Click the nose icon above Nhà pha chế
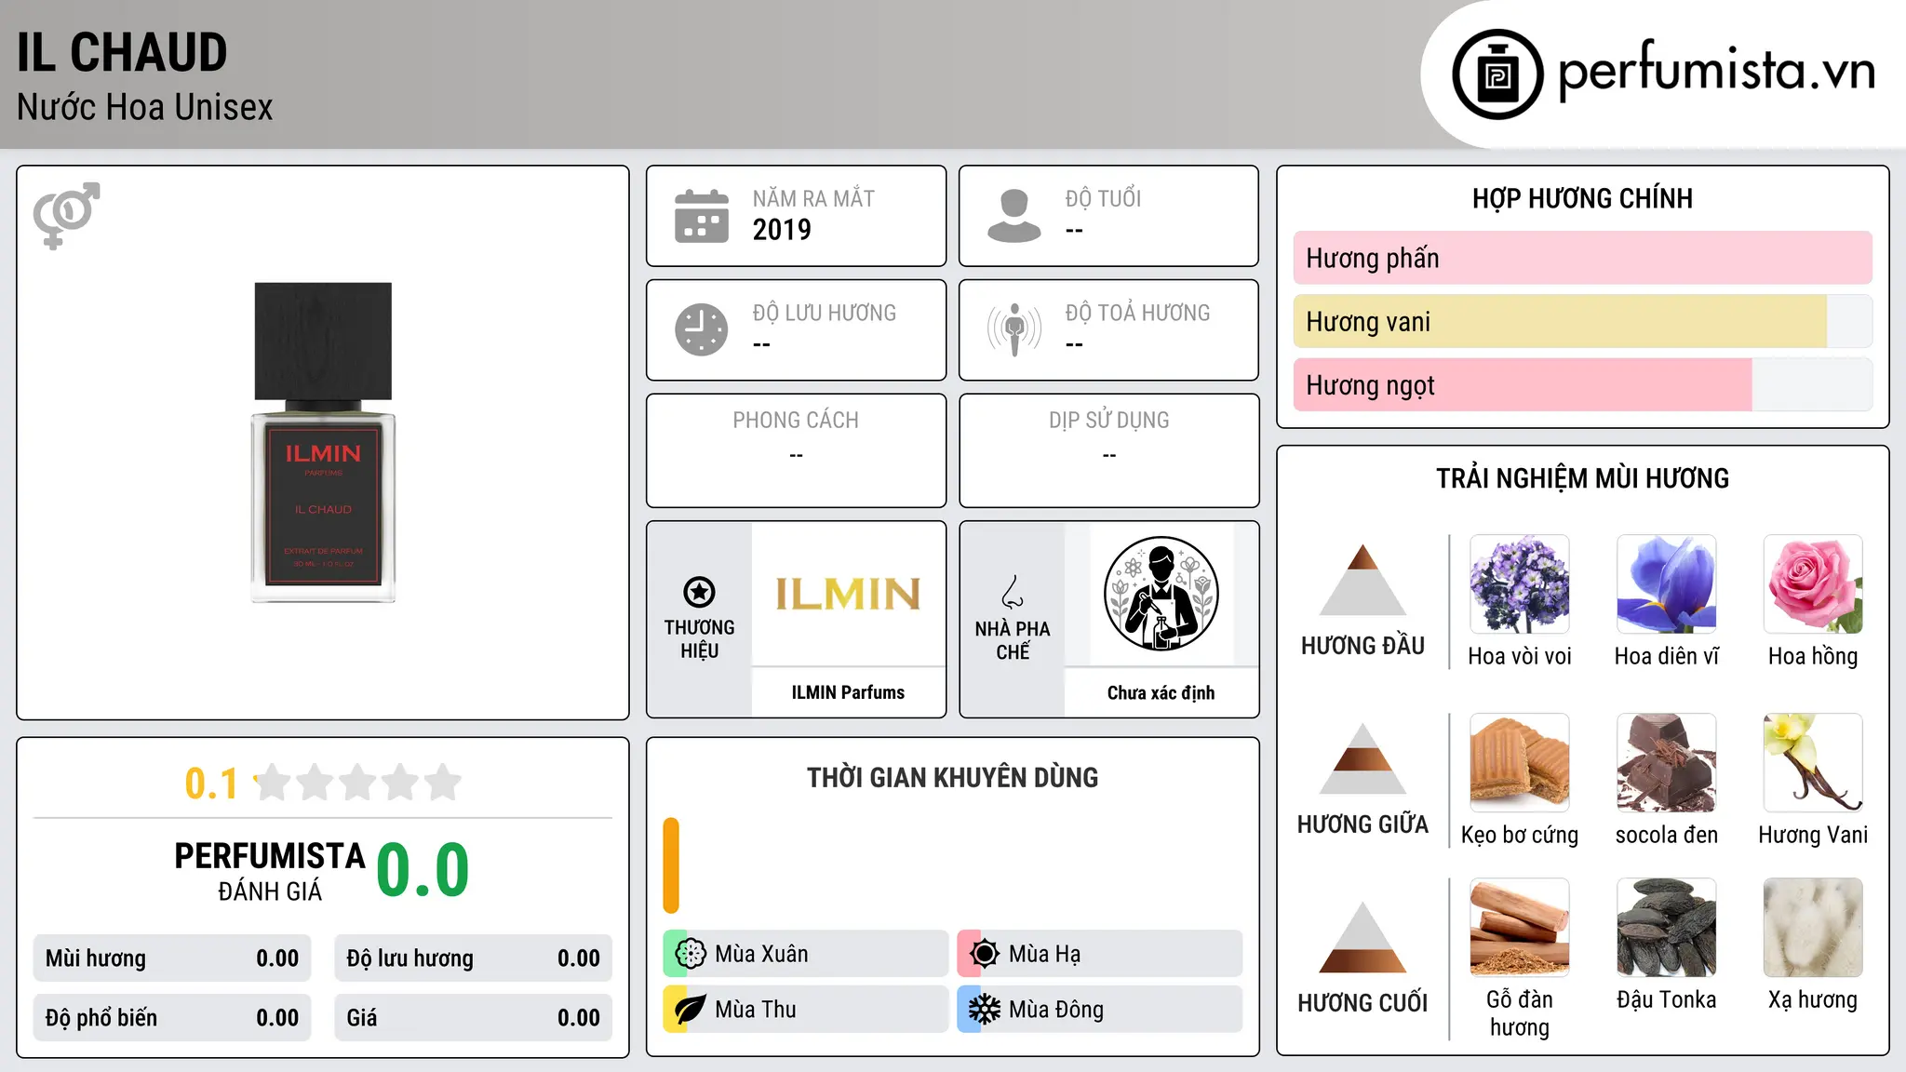1906x1072 pixels. pyautogui.click(x=1013, y=592)
